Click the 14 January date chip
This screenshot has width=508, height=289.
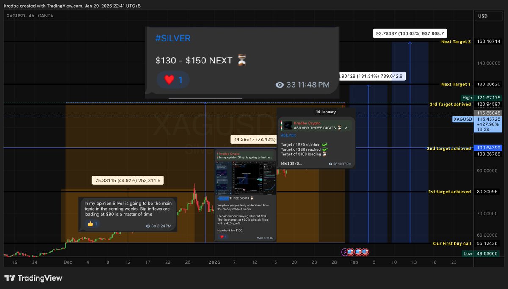(x=326, y=112)
